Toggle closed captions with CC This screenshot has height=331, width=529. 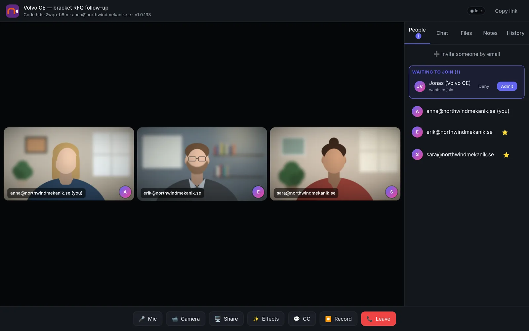click(x=302, y=319)
